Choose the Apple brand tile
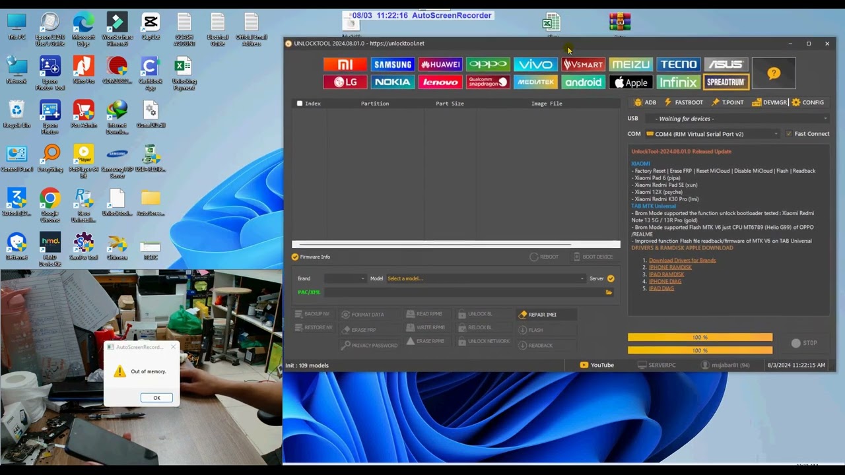This screenshot has width=845, height=475. pyautogui.click(x=630, y=82)
